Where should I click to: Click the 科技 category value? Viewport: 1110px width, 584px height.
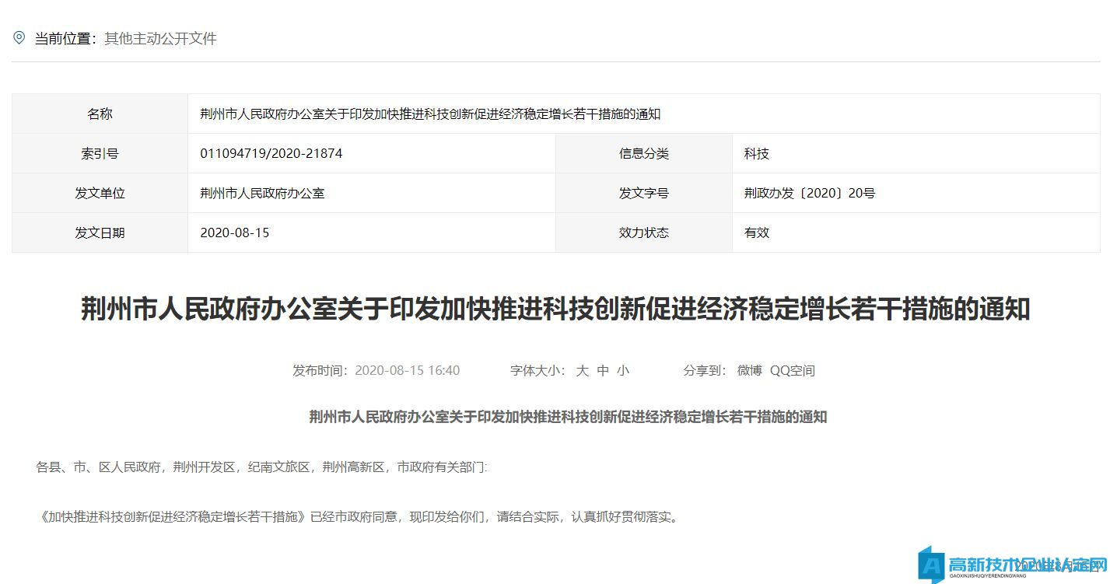(x=756, y=153)
